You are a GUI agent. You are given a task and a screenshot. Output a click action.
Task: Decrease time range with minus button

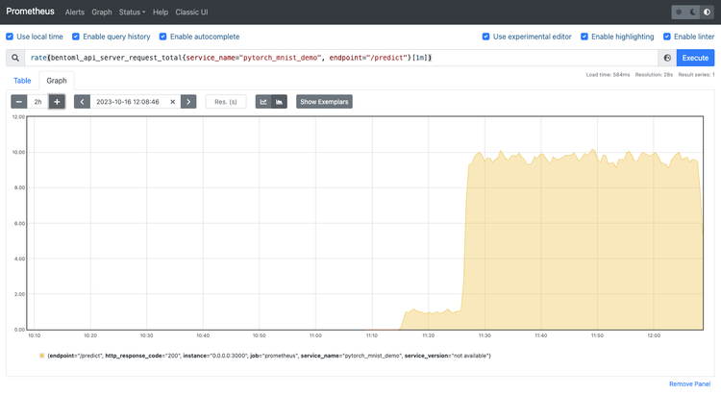click(x=19, y=102)
